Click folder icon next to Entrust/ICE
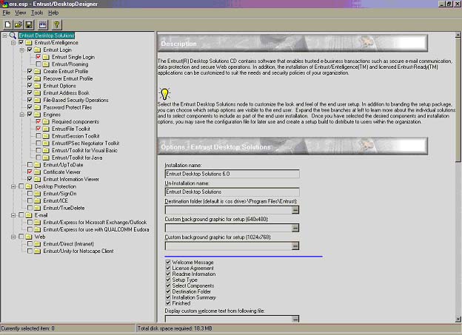462x335 pixels. [x=37, y=200]
